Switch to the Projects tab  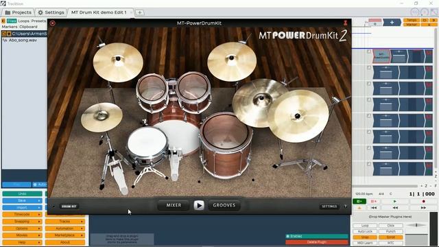pyautogui.click(x=19, y=12)
